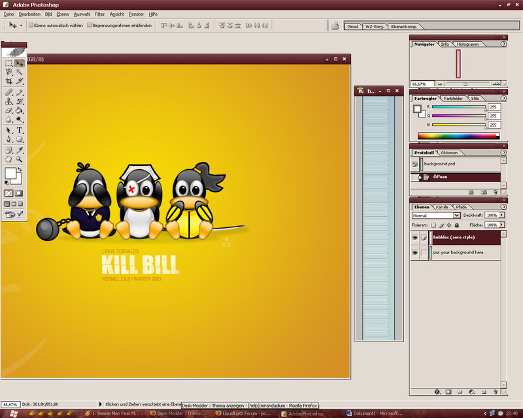Open the File Browser from the options bar
The height and width of the screenshot is (418, 523).
click(335, 25)
